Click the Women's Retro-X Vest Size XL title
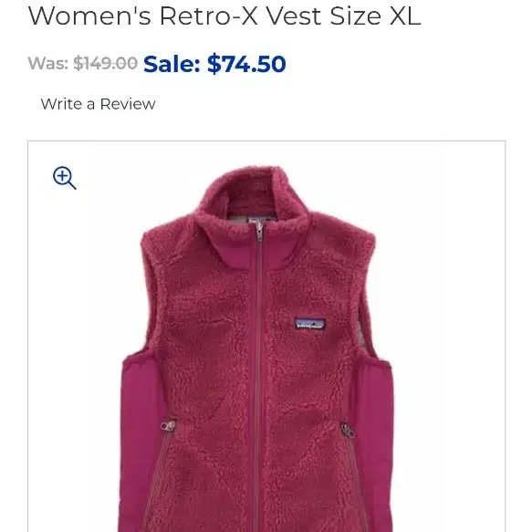The height and width of the screenshot is (532, 532). (x=224, y=16)
